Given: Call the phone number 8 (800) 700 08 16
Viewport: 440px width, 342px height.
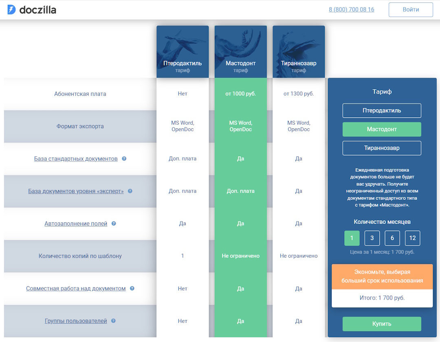Looking at the screenshot, I should pyautogui.click(x=351, y=9).
